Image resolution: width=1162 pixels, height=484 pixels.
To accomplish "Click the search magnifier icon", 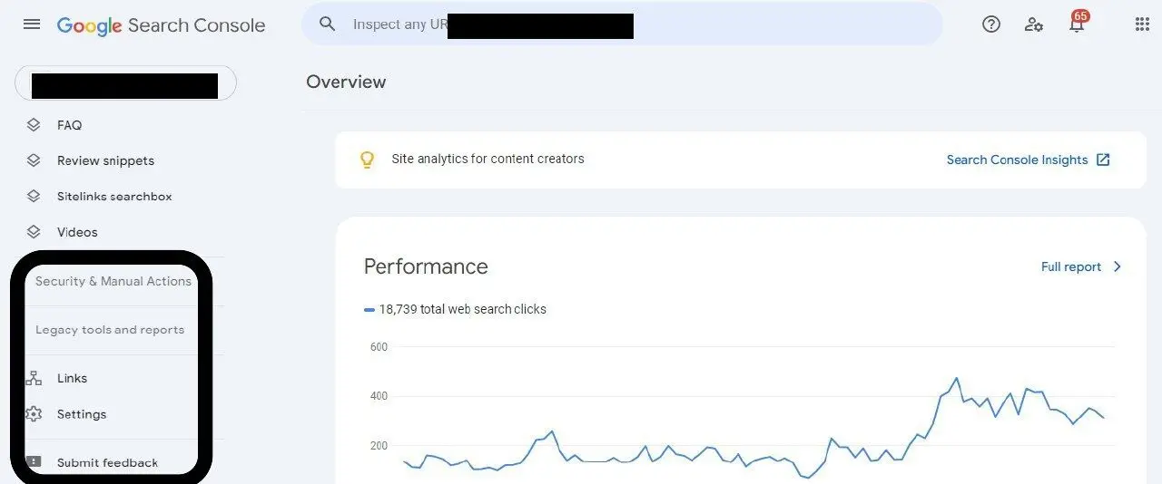I will 328,24.
